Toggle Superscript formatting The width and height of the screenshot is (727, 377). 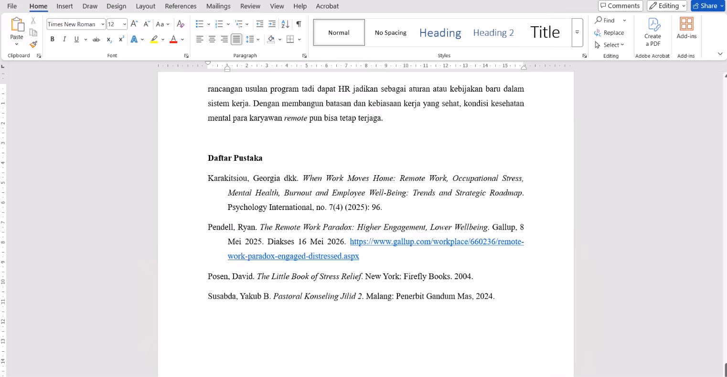(121, 39)
